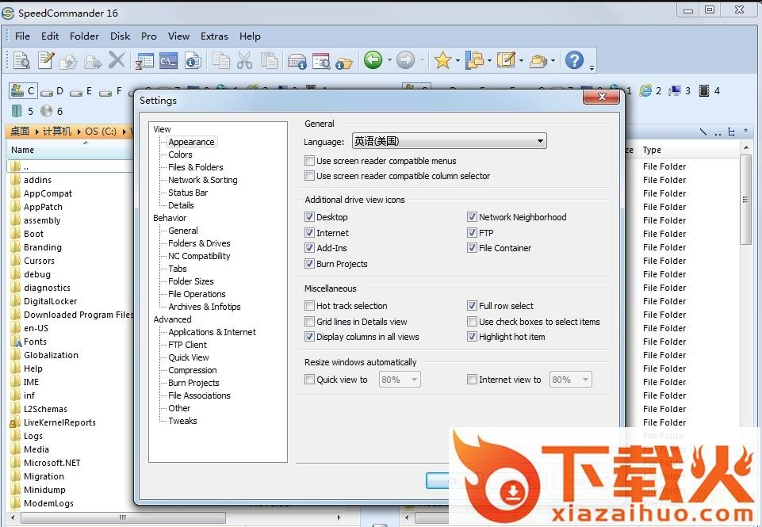Click the grey Forward arrow button

coord(405,60)
